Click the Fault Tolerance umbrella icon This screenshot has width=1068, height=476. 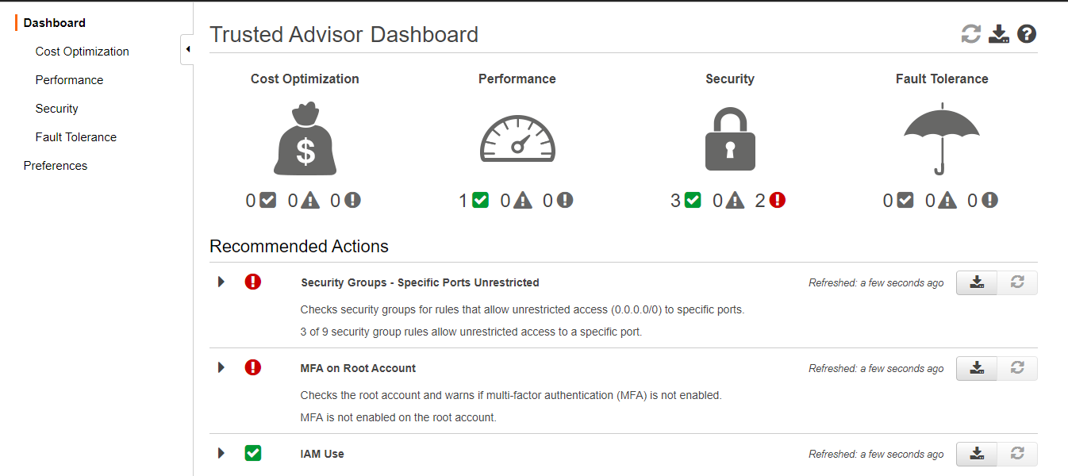tap(942, 138)
